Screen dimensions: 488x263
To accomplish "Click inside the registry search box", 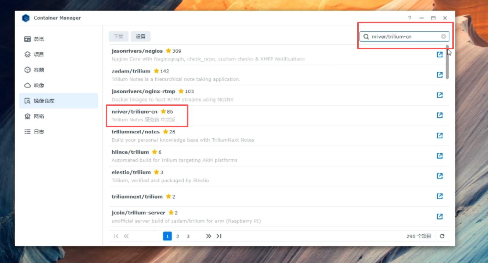I will coord(404,36).
